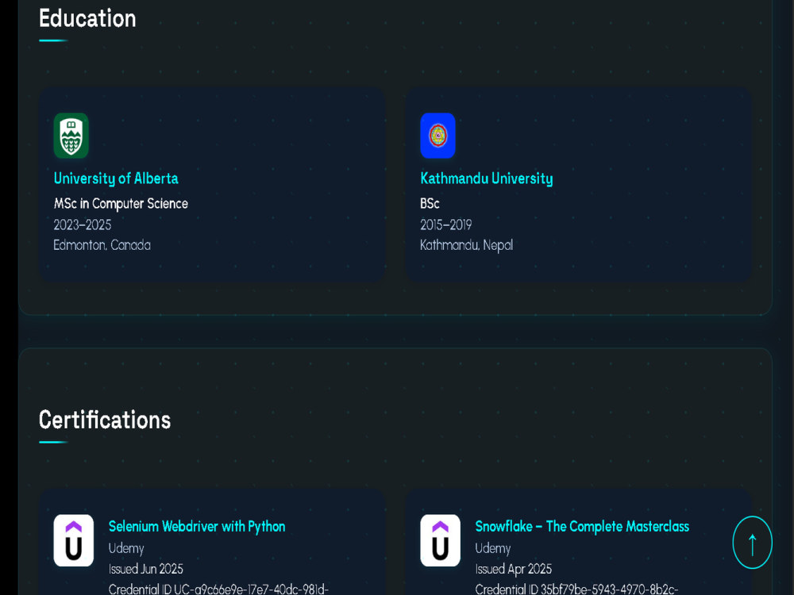Open the Kathmandu University link

(x=487, y=178)
